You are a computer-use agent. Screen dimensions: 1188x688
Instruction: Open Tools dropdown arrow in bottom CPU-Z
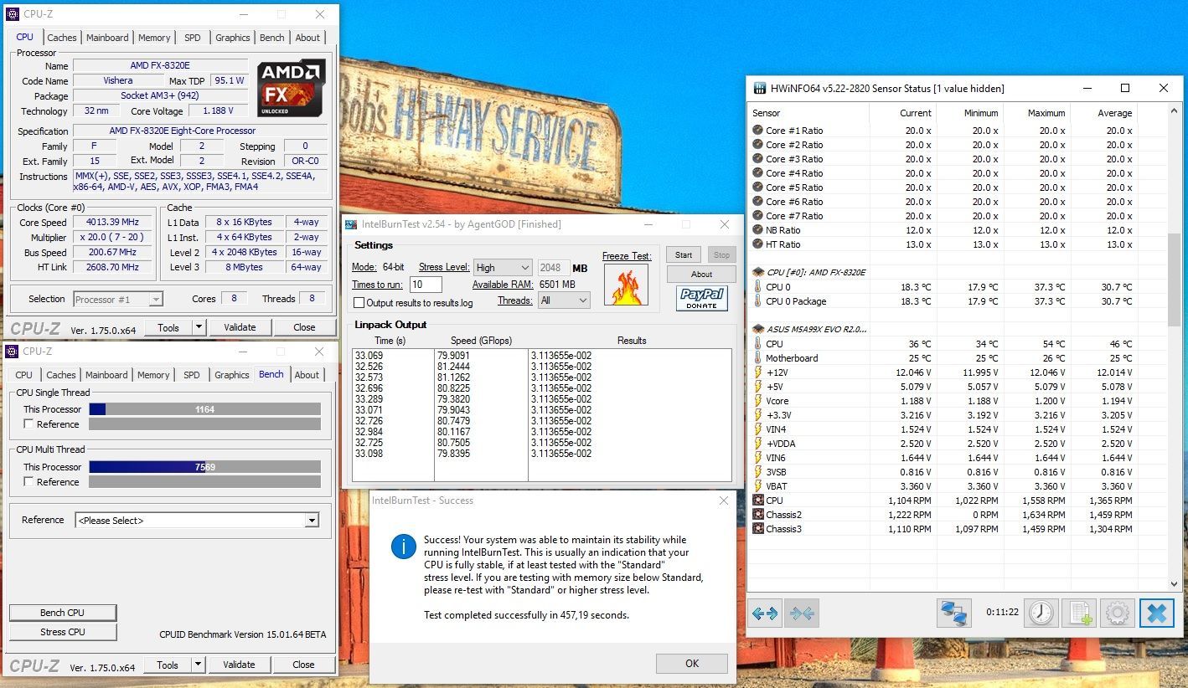tap(199, 665)
